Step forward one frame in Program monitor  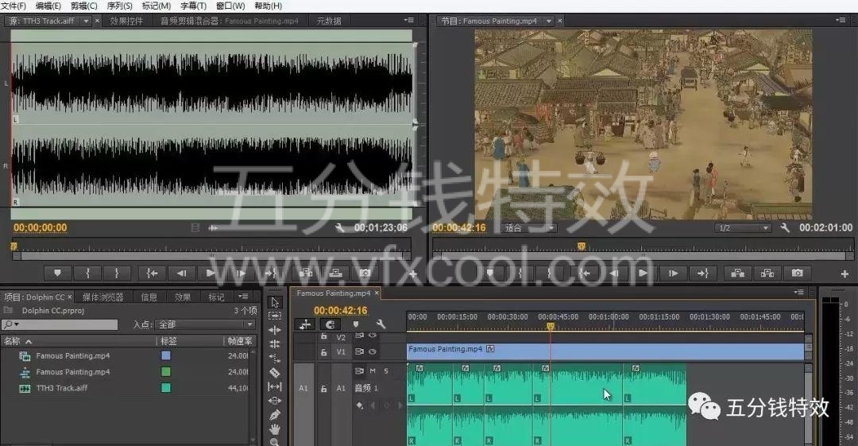[x=673, y=273]
